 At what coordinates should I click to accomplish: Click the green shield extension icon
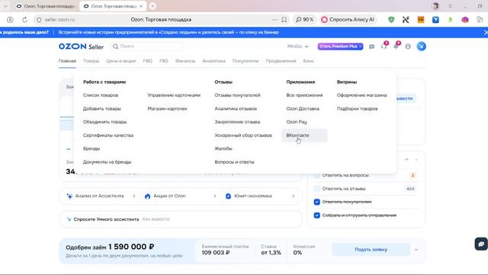click(x=391, y=20)
